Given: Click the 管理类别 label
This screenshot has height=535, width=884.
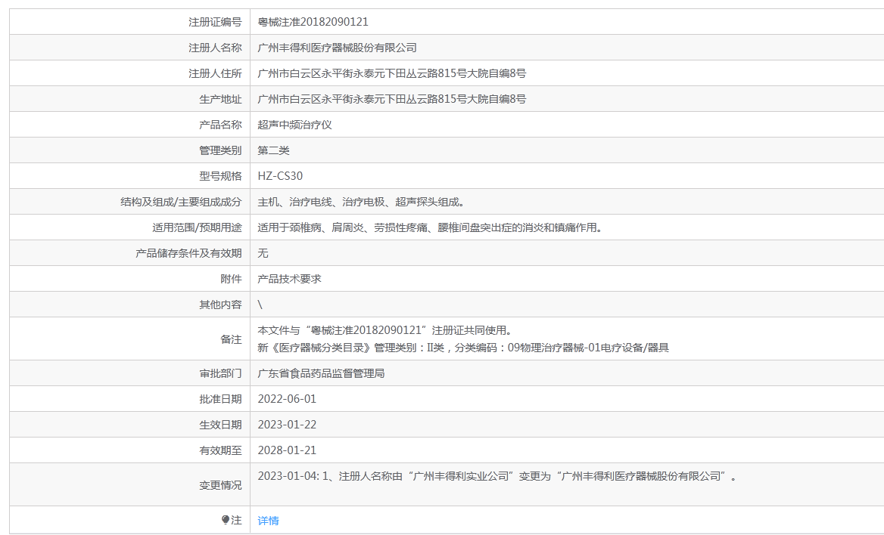Looking at the screenshot, I should click(x=220, y=150).
